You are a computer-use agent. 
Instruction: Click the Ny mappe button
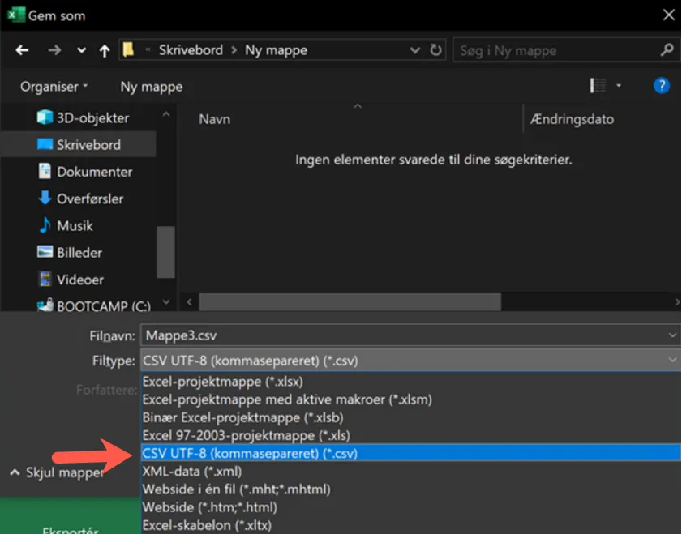[151, 87]
